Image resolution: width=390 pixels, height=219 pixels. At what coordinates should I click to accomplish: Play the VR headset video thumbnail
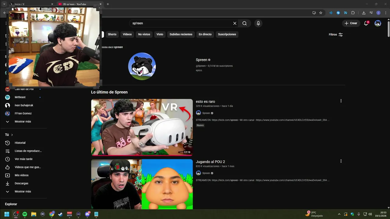142,127
